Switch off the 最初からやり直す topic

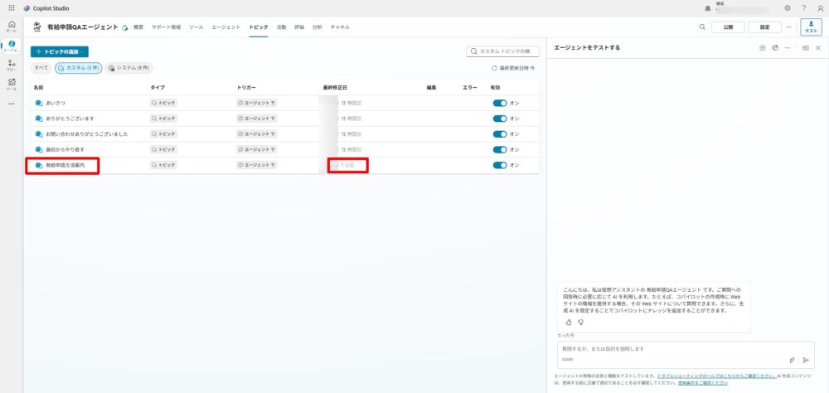tap(499, 149)
